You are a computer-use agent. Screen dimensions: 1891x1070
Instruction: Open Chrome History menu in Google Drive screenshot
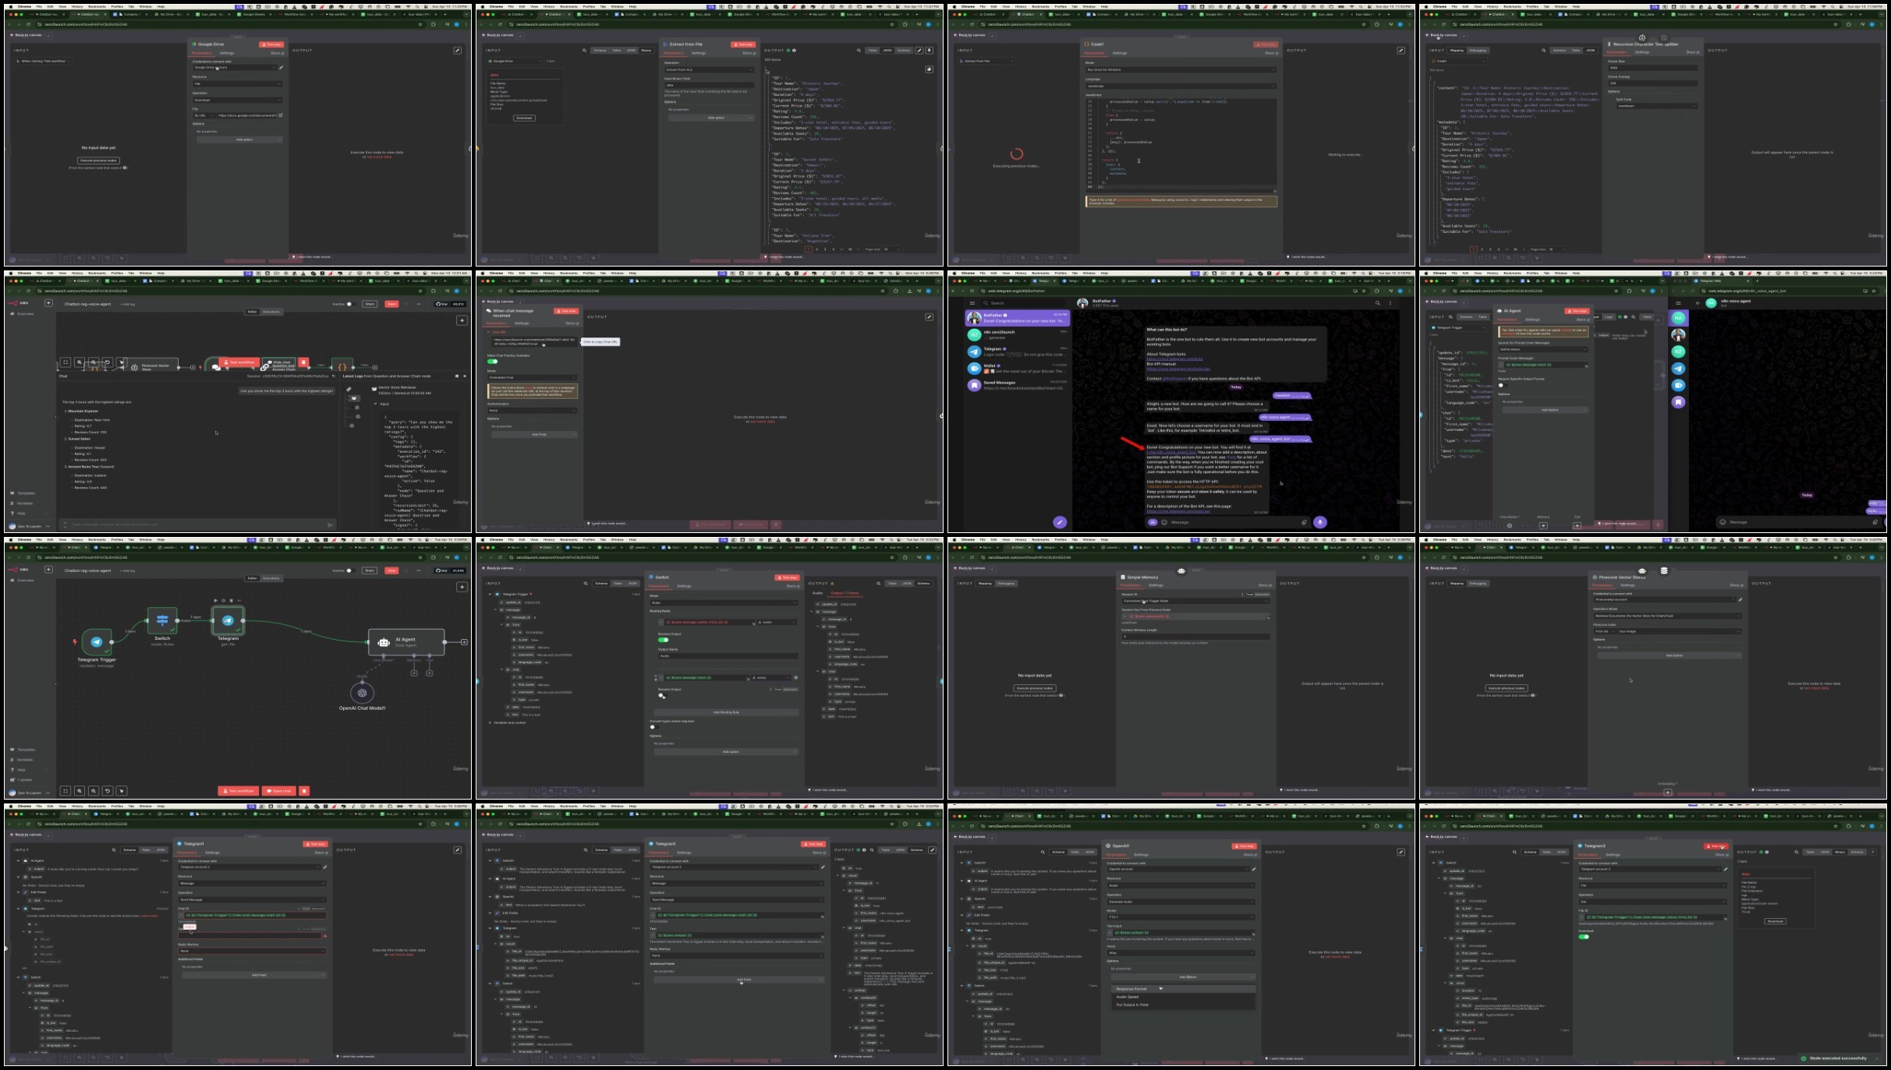(x=77, y=6)
